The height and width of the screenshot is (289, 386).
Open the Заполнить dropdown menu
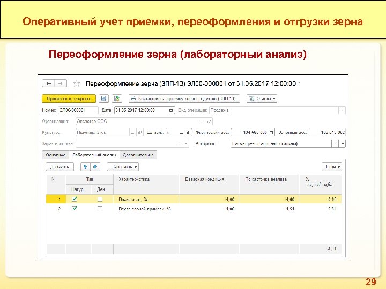pos(123,167)
